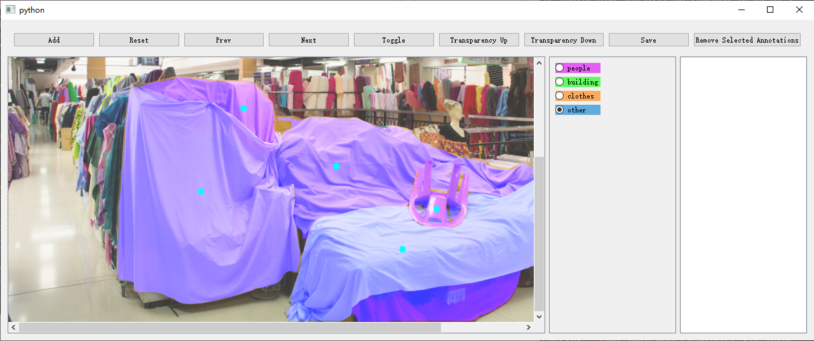This screenshot has width=814, height=341.
Task: Select the other category radio button
Action: tap(560, 110)
